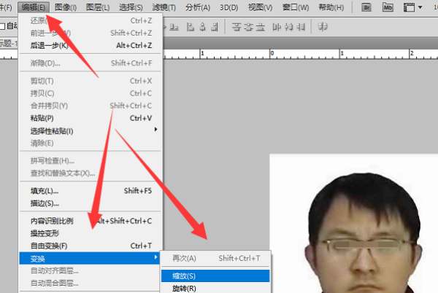Expand submenu arrow beside 变换
This screenshot has height=293, width=438.
click(x=156, y=257)
